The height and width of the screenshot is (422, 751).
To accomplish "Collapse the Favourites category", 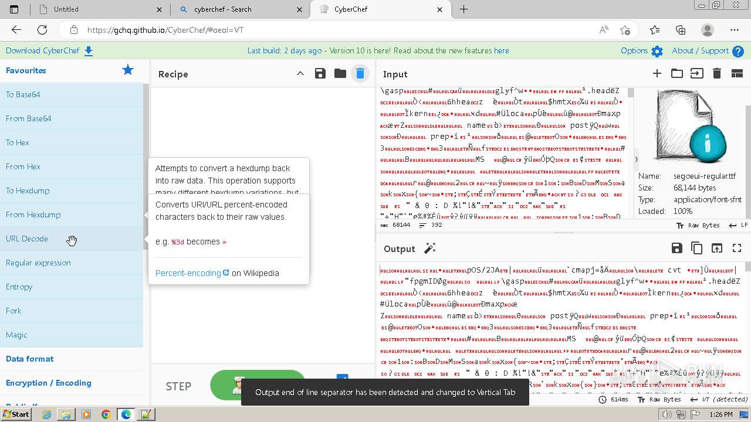I will coord(26,70).
